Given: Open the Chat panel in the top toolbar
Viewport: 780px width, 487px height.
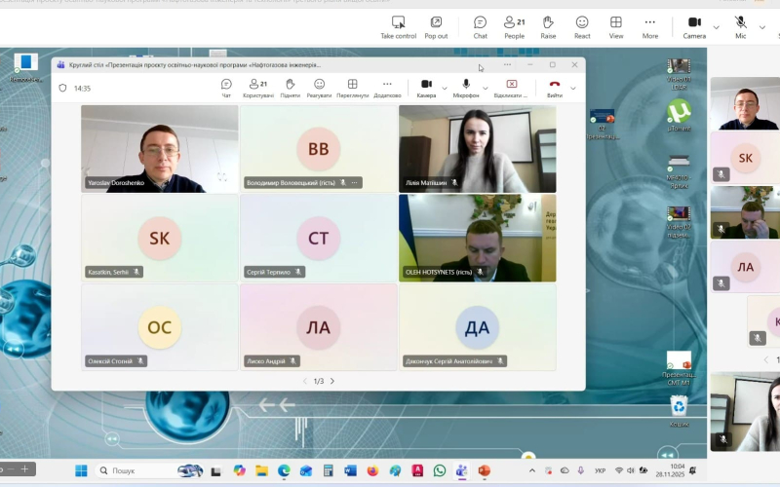Looking at the screenshot, I should (x=480, y=26).
